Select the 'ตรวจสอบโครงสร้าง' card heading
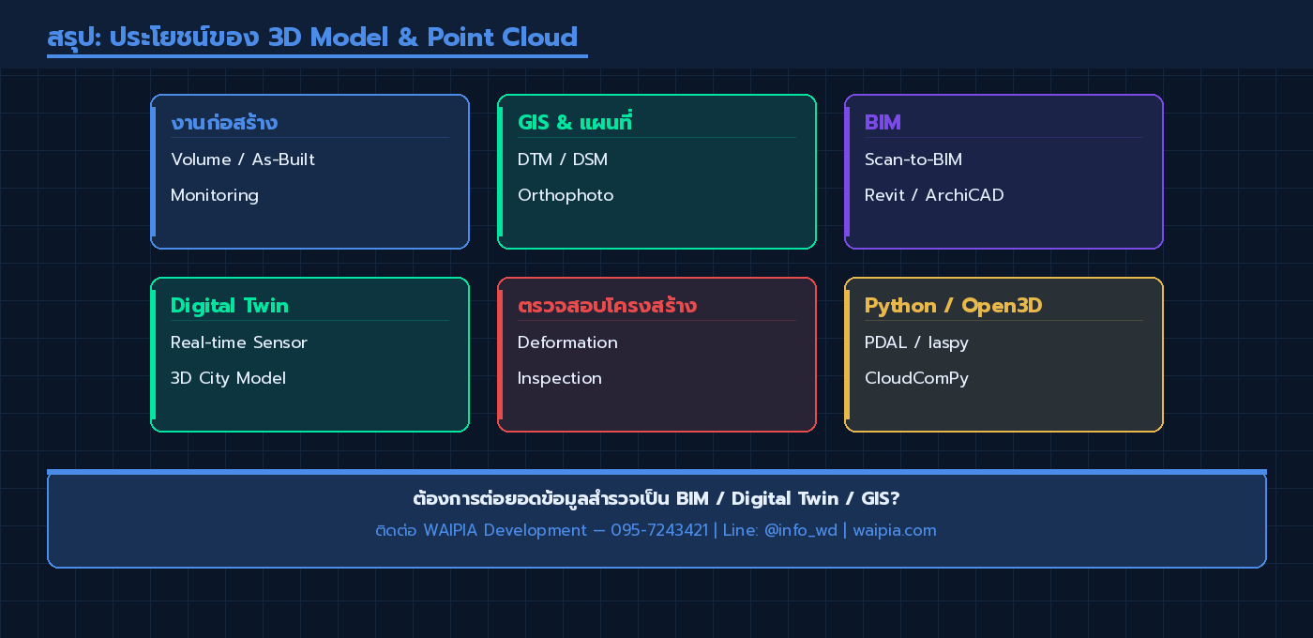 tap(607, 306)
